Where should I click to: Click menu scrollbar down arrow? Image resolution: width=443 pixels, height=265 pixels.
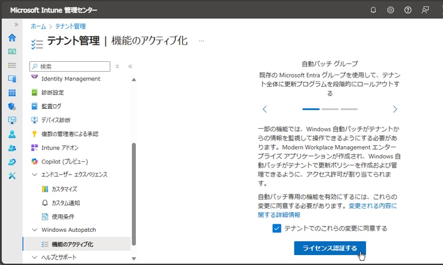click(x=134, y=259)
